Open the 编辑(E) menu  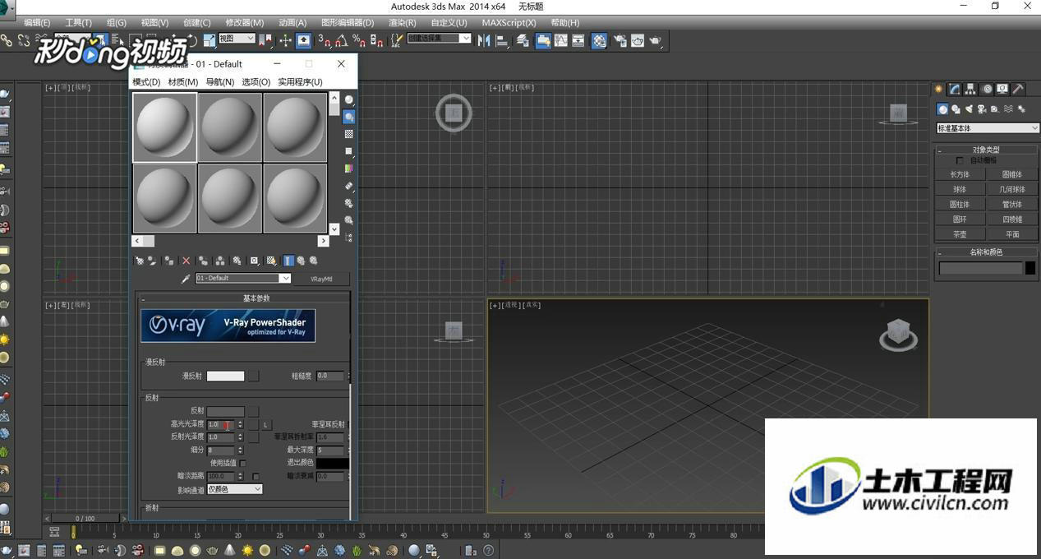pyautogui.click(x=37, y=22)
